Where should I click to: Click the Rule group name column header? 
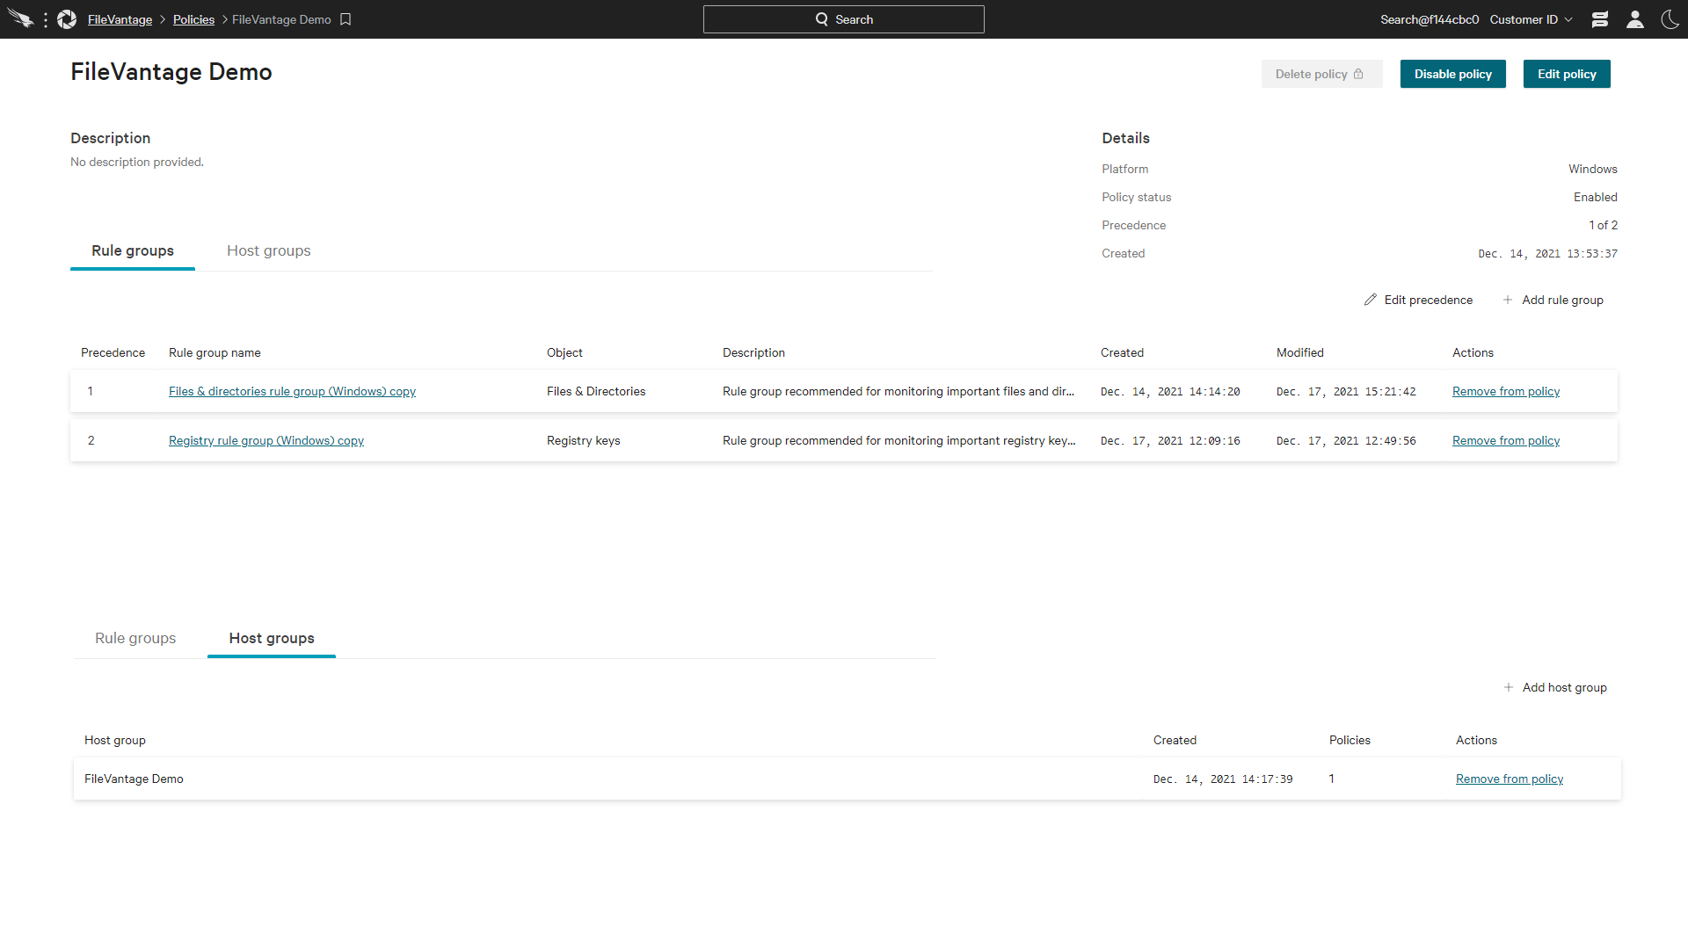point(215,352)
